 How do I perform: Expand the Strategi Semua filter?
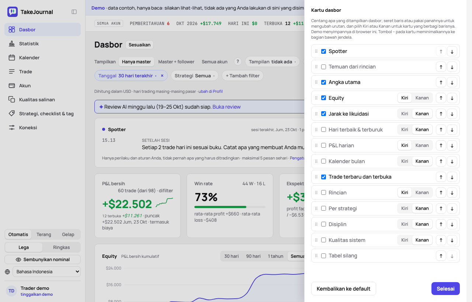point(195,76)
